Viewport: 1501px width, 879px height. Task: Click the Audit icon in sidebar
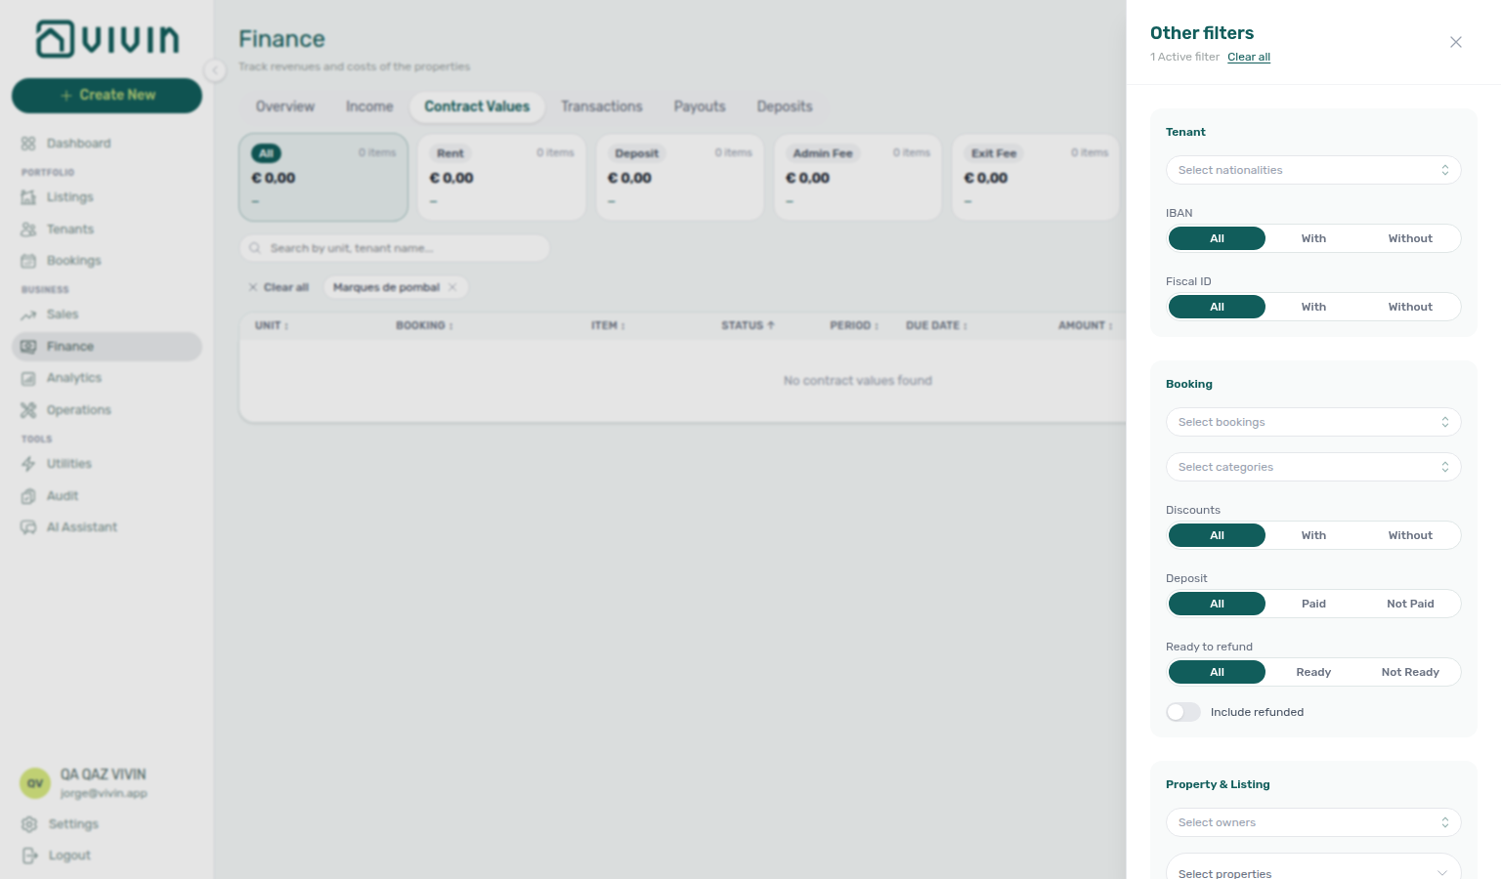pos(28,496)
